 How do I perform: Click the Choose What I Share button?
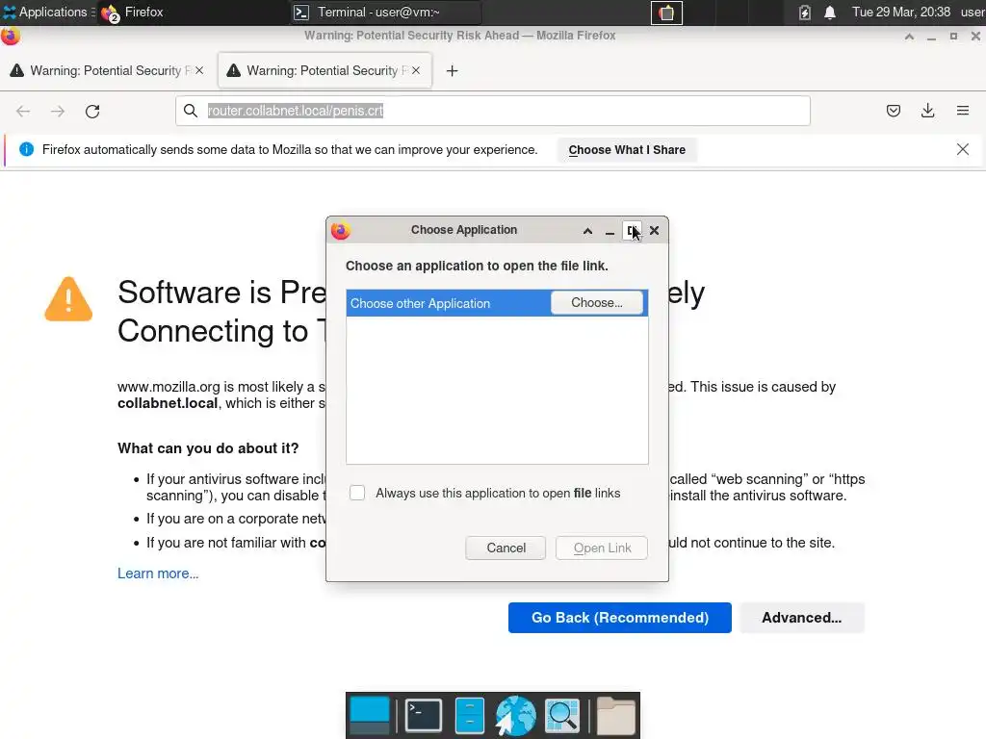[x=627, y=150]
